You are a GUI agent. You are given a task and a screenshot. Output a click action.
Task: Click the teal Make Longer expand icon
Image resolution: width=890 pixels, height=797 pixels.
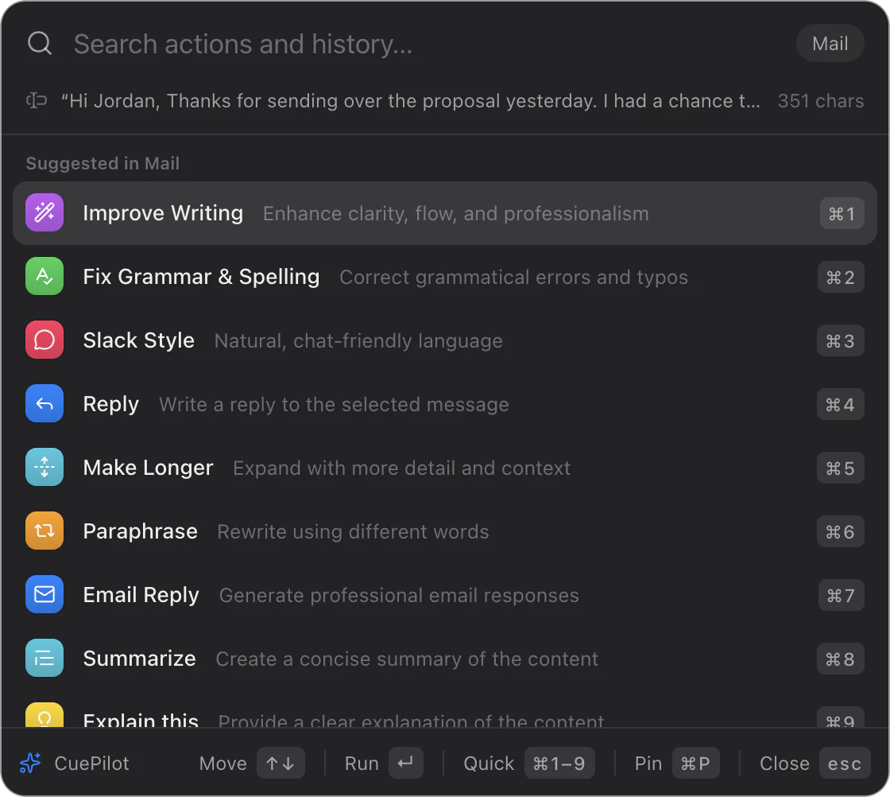pyautogui.click(x=44, y=468)
